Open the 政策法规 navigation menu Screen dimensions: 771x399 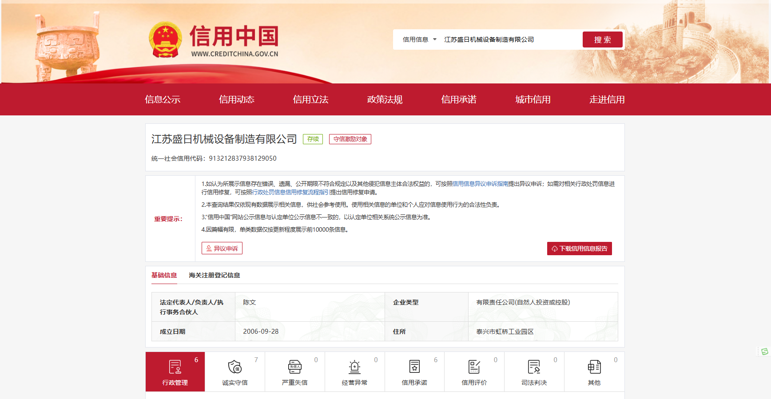point(385,99)
